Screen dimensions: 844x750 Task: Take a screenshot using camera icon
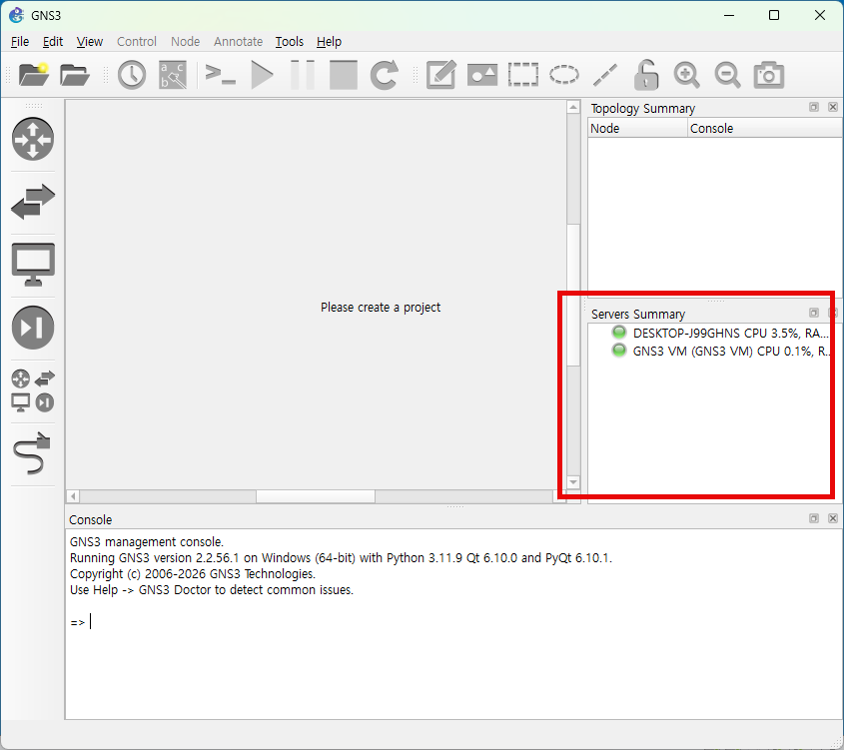(768, 75)
